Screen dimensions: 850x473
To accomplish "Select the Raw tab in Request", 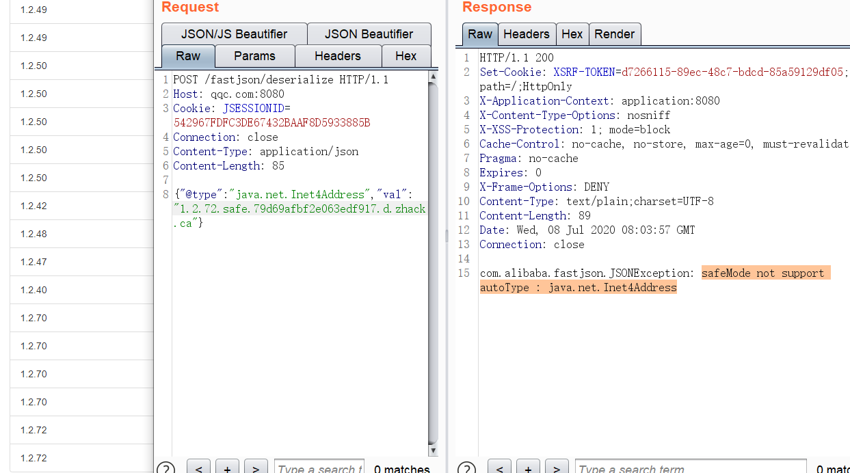I will coord(188,56).
